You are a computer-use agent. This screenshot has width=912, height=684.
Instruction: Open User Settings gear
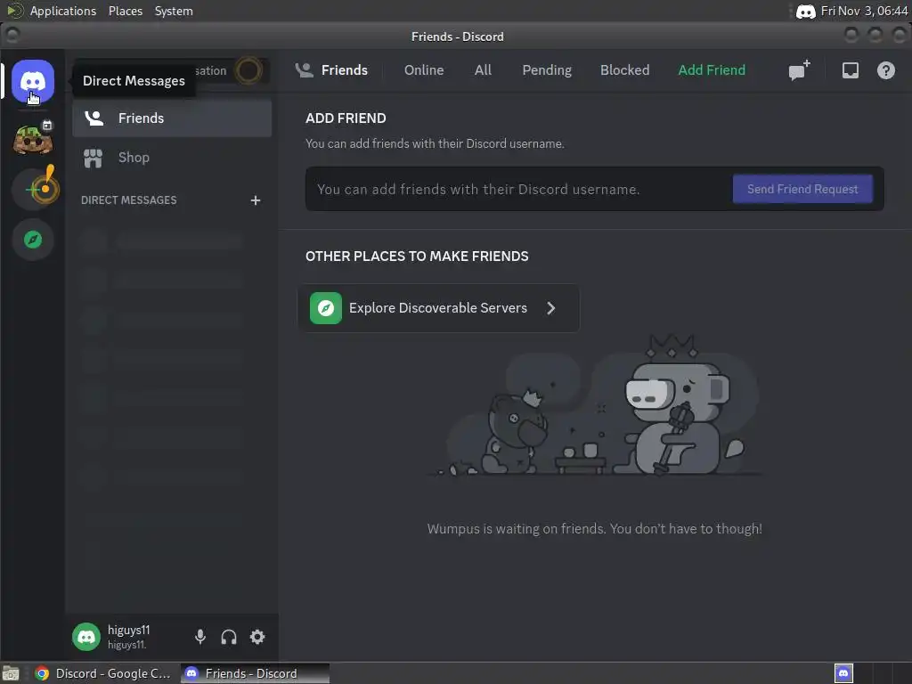(x=257, y=637)
